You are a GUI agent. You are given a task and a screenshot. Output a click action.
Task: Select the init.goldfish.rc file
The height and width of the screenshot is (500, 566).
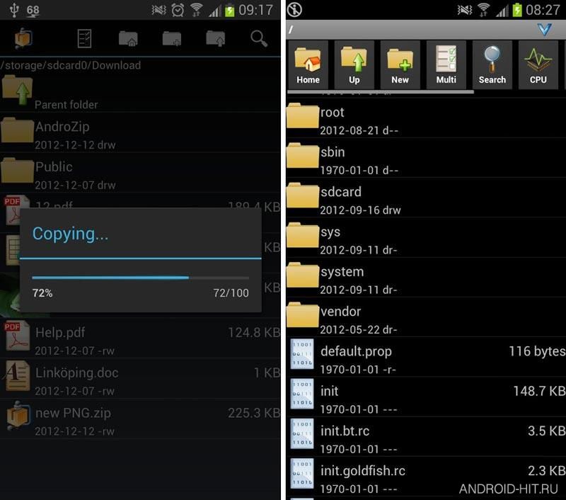(426, 477)
